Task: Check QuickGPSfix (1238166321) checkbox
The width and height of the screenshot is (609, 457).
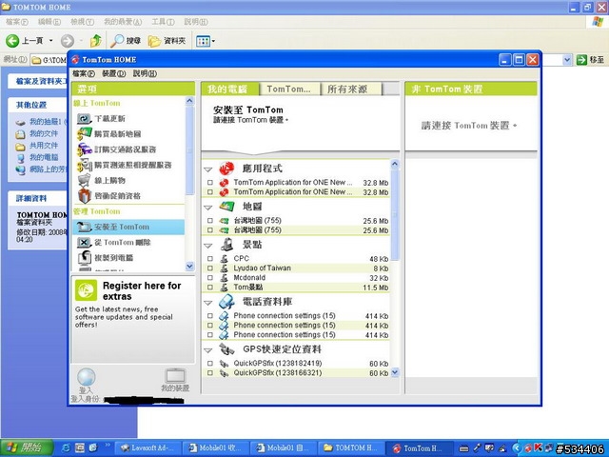Action: click(210, 373)
